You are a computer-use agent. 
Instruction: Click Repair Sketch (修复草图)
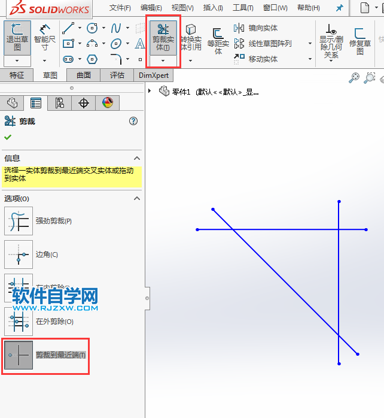(359, 41)
